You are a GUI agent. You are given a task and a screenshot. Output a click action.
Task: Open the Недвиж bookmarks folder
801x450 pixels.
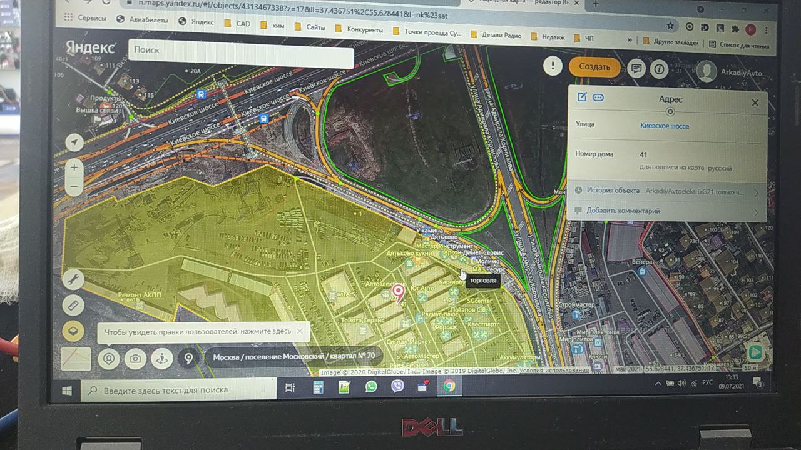pyautogui.click(x=548, y=37)
